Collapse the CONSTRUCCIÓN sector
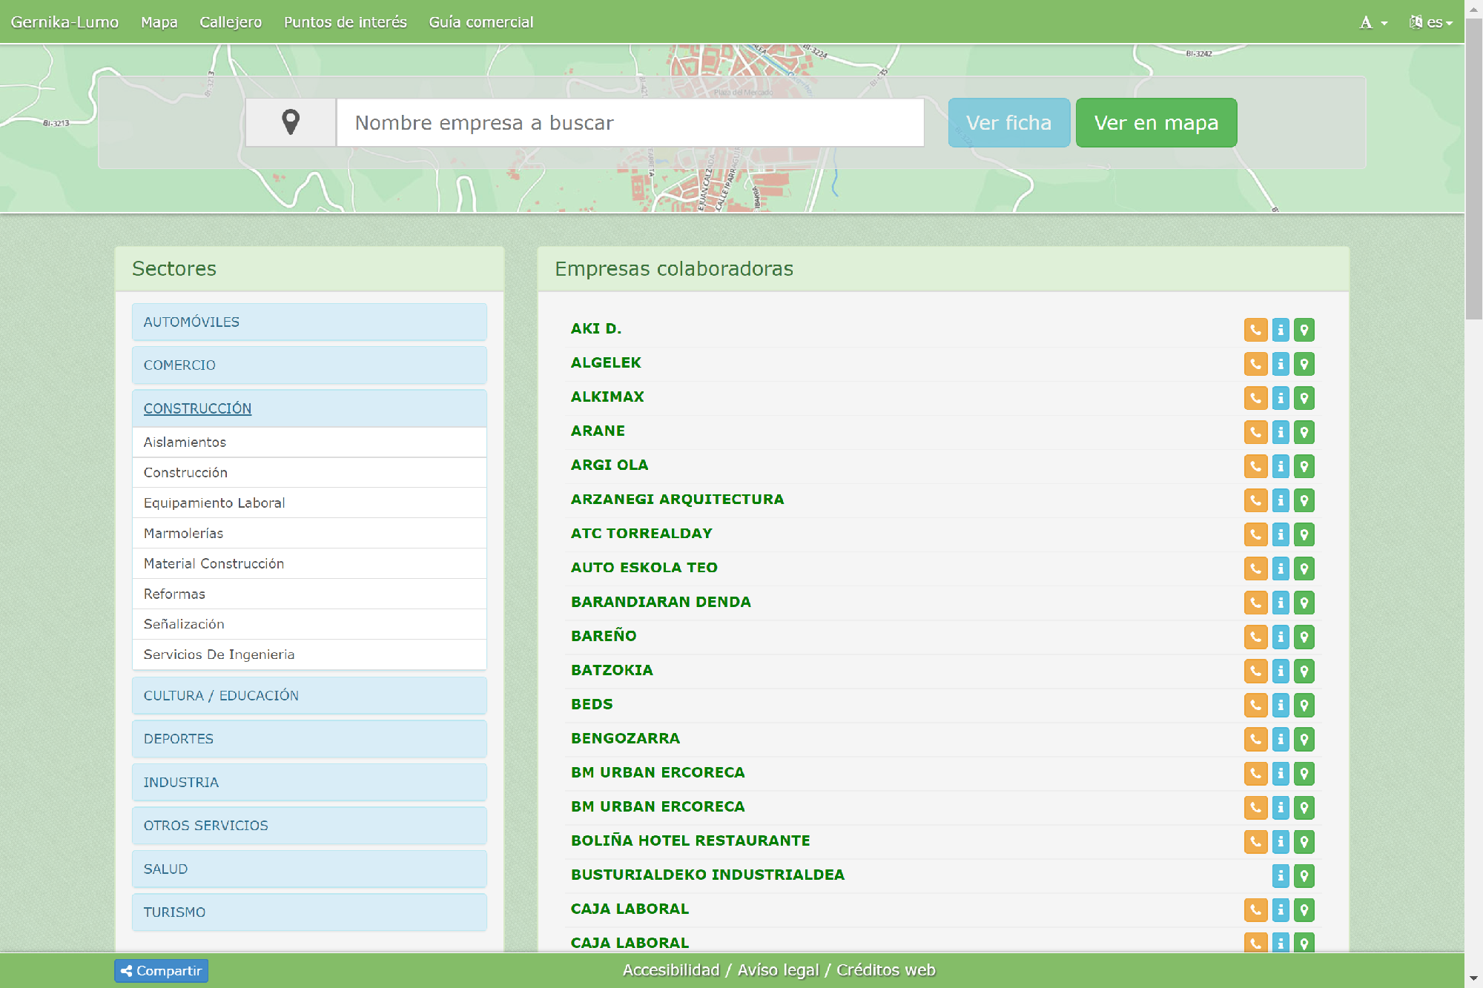 pyautogui.click(x=197, y=408)
